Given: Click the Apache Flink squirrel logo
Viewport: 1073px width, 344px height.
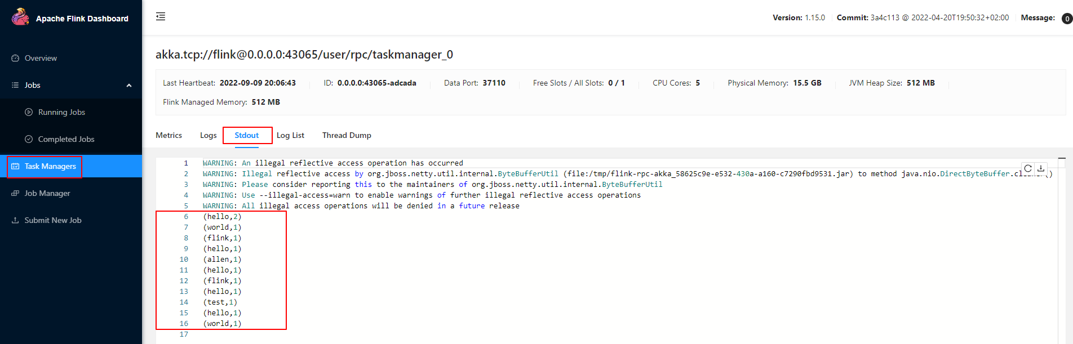Looking at the screenshot, I should click(21, 17).
